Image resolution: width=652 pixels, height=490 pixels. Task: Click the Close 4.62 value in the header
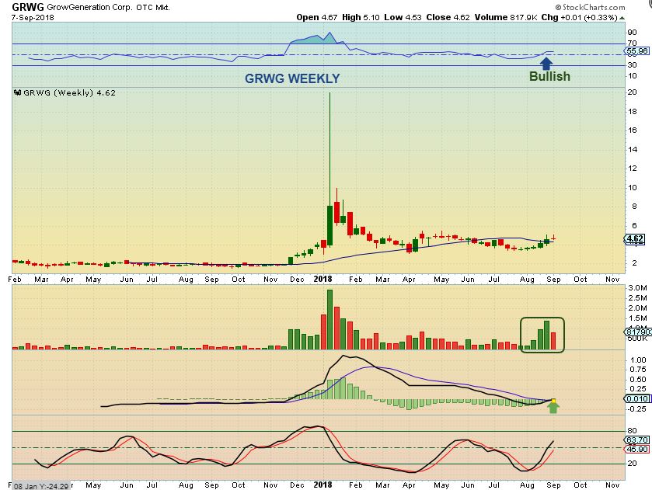(448, 17)
